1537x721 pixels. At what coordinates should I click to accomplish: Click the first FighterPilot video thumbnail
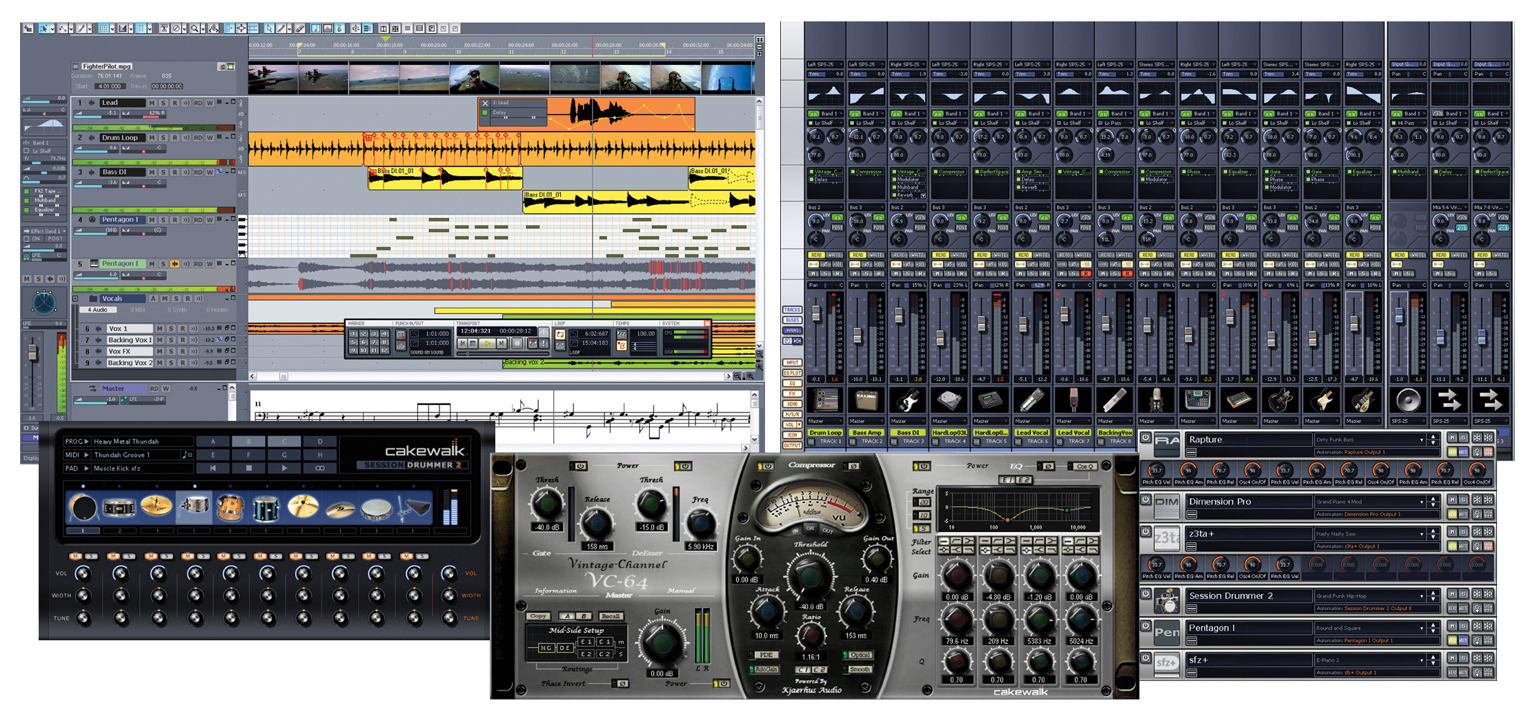[273, 77]
